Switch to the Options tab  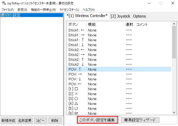(139, 16)
